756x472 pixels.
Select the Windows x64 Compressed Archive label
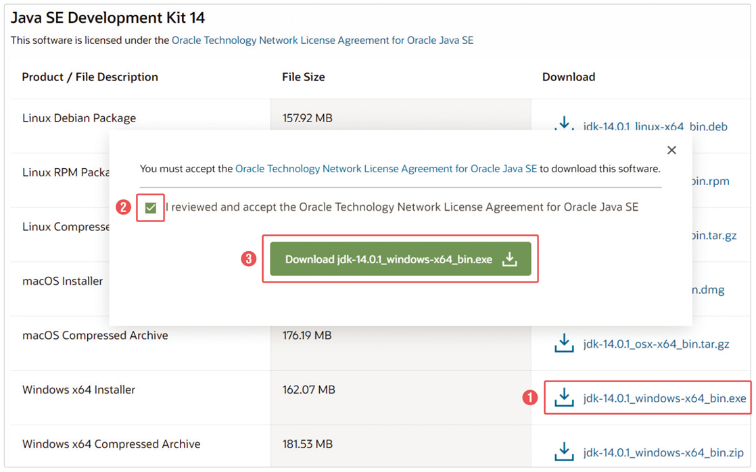tap(112, 444)
